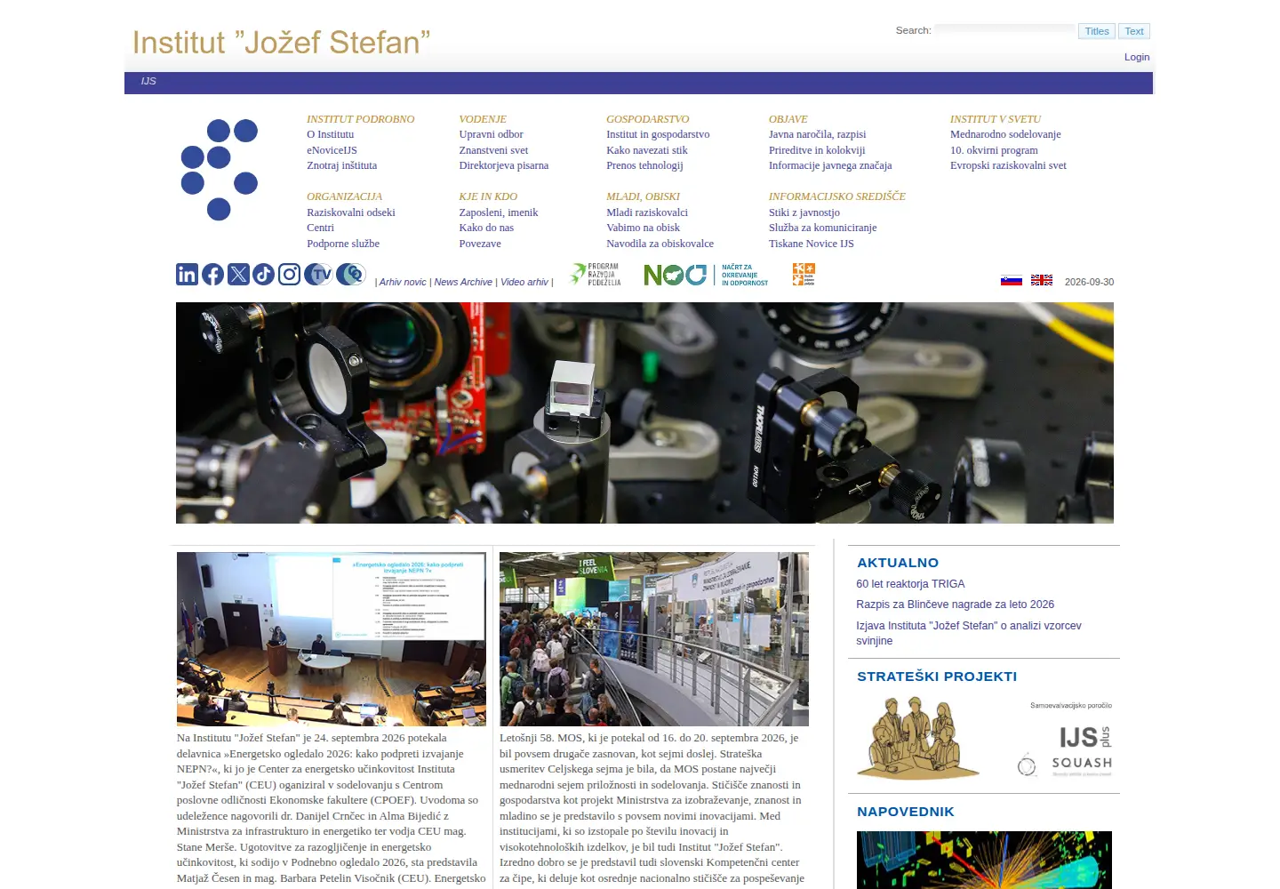Image resolution: width=1280 pixels, height=889 pixels.
Task: Open Znanstveni svet link
Action: 493,150
